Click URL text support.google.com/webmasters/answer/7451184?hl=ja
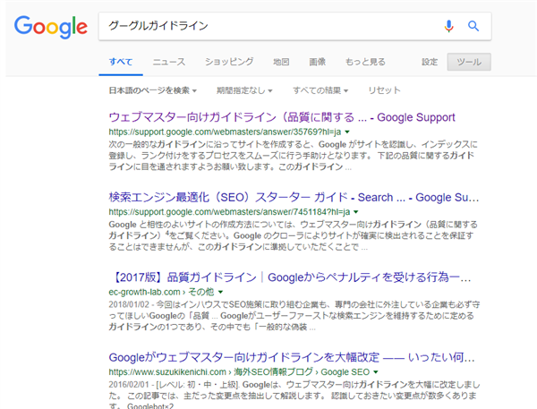Image resolution: width=537 pixels, height=409 pixels. pos(229,212)
